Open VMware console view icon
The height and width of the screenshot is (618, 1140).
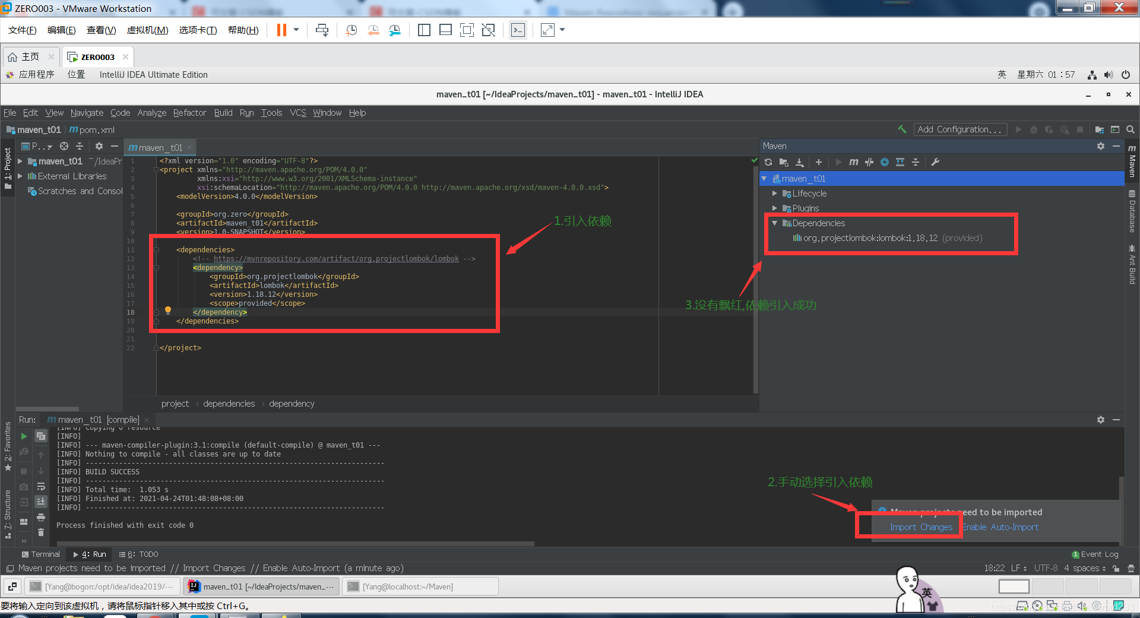(518, 30)
